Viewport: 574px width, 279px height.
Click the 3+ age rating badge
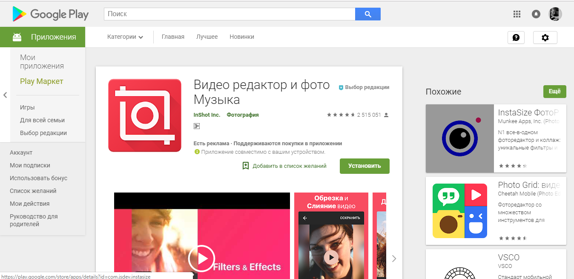pos(197,126)
